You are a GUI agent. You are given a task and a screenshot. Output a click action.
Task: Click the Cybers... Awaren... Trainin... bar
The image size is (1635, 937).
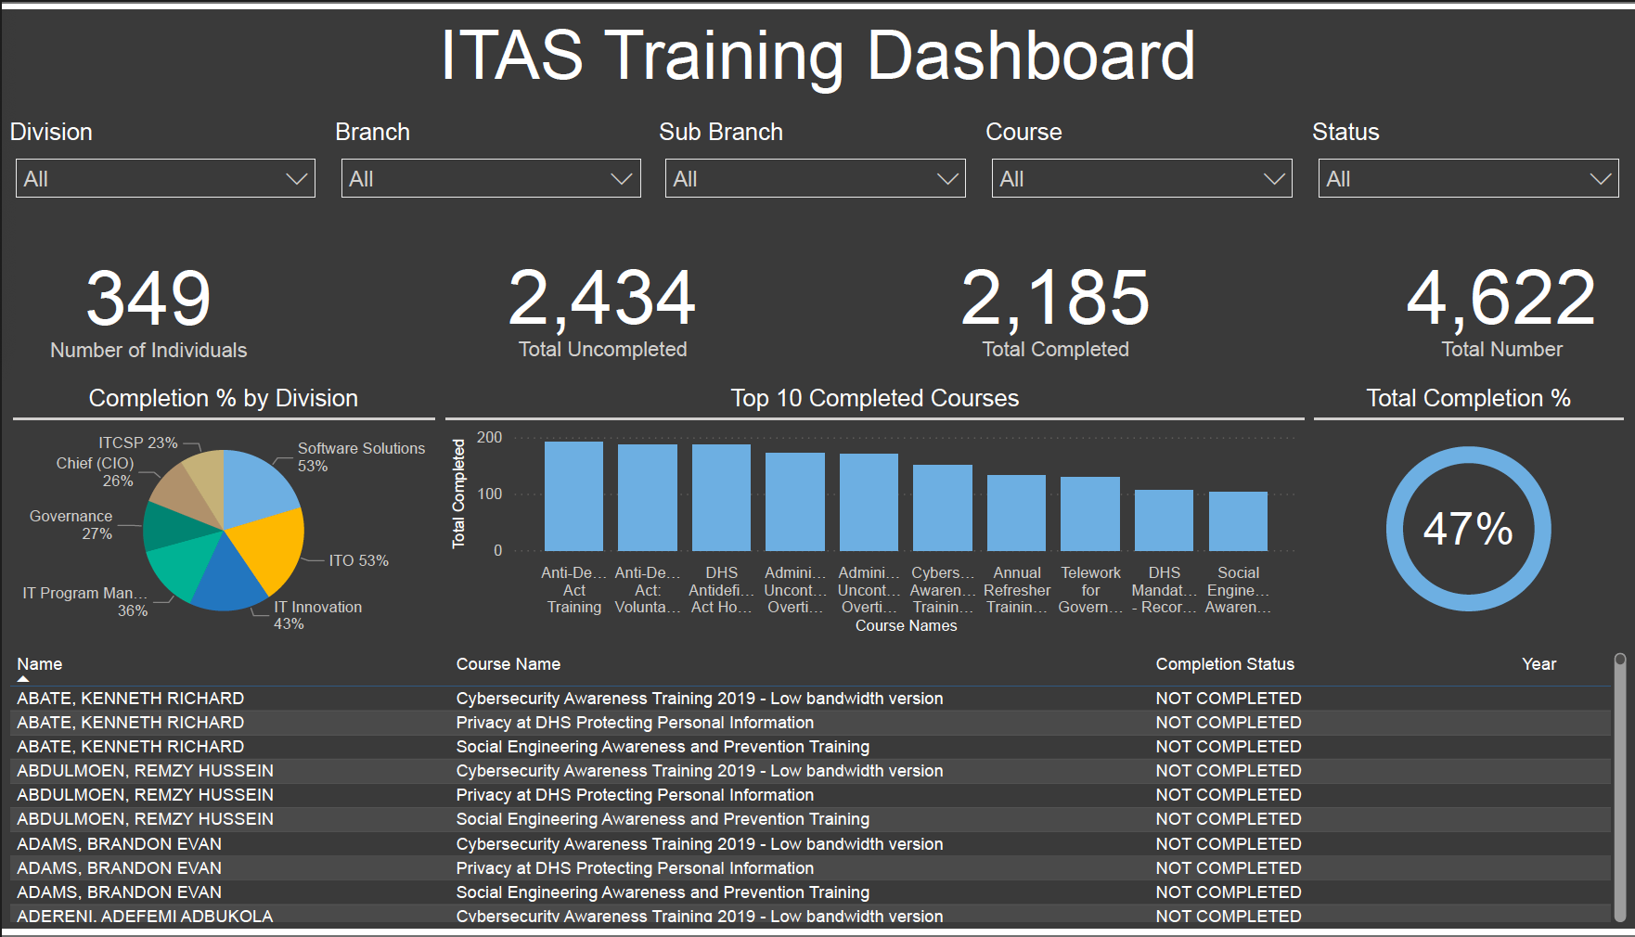click(943, 508)
